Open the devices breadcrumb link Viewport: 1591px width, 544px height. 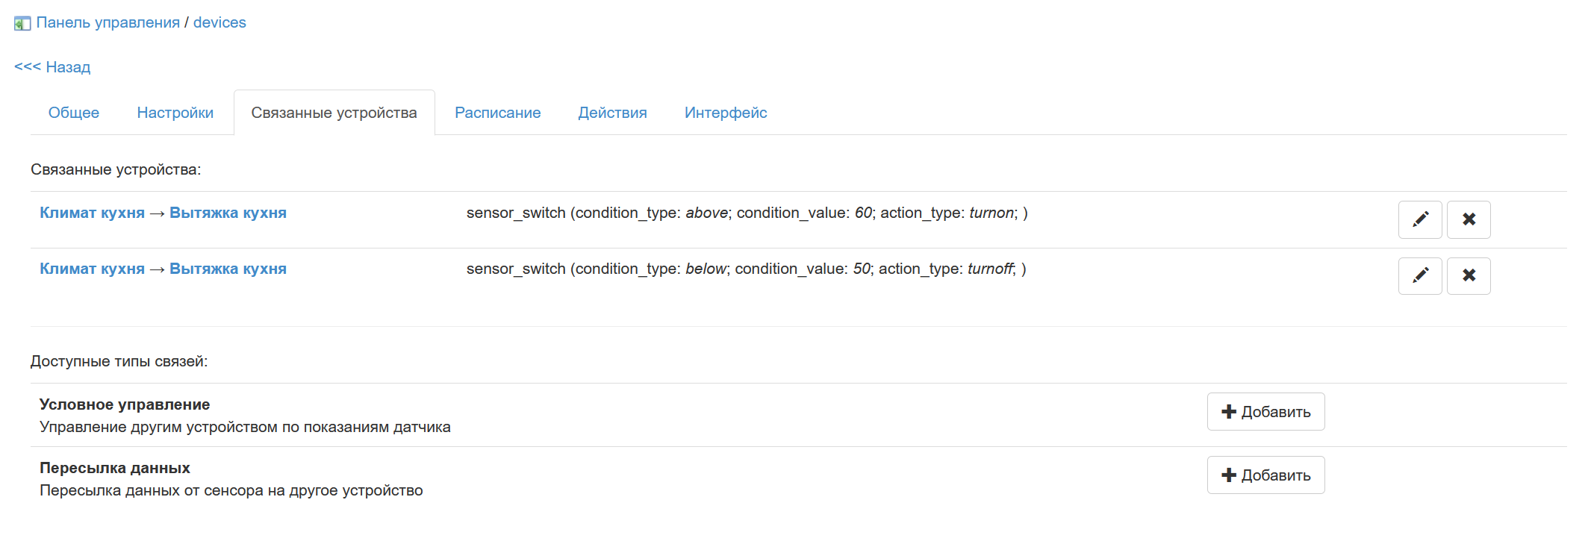[219, 22]
